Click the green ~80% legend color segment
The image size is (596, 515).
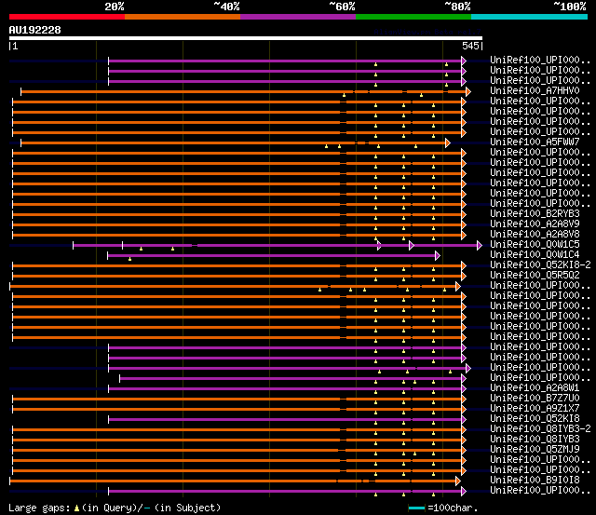tap(413, 17)
